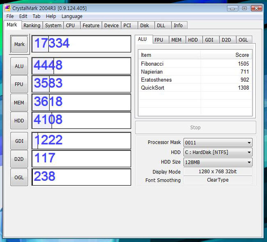
Task: Select the Fibonacci row
Action: pyautogui.click(x=195, y=64)
